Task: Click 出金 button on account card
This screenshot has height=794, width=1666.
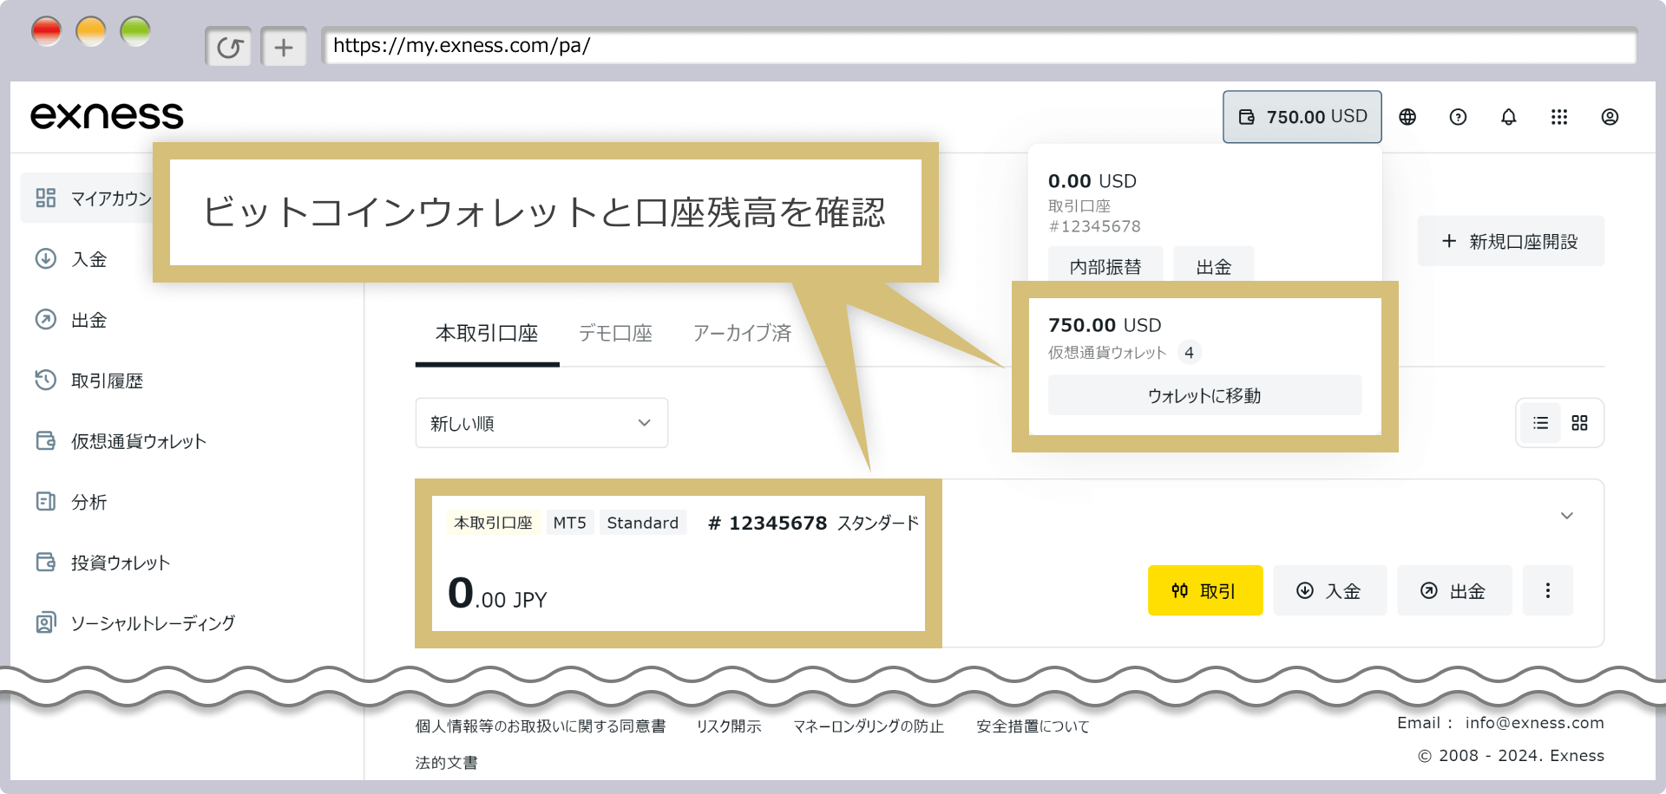Action: click(1454, 590)
